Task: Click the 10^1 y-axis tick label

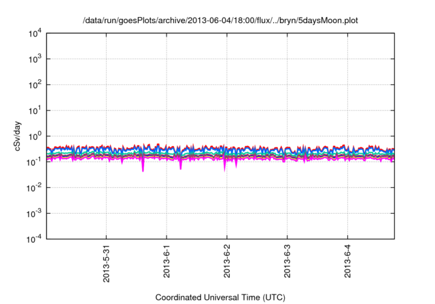Action: click(x=35, y=111)
